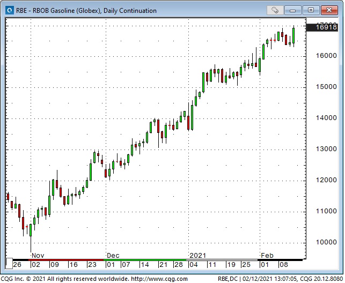This screenshot has width=345, height=283.
Task: Click the 13000 price axis label
Action: point(326,149)
